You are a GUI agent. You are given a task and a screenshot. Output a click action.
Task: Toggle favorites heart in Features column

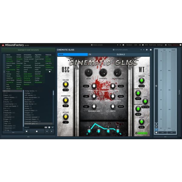(49, 72)
